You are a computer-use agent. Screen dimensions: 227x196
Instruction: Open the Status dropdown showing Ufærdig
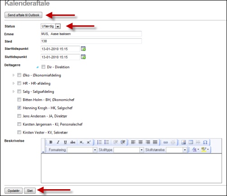pos(51,26)
